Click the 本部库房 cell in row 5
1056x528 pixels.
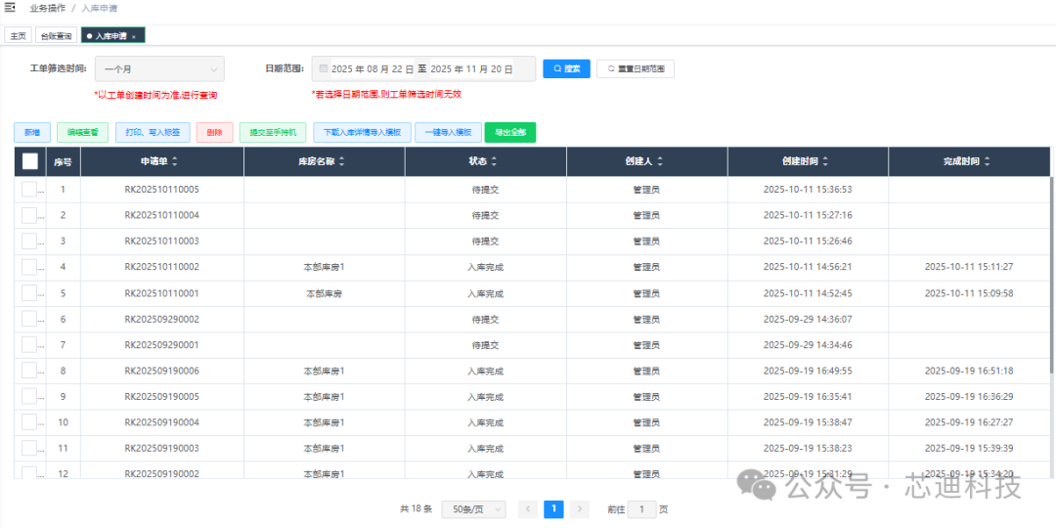pos(324,293)
